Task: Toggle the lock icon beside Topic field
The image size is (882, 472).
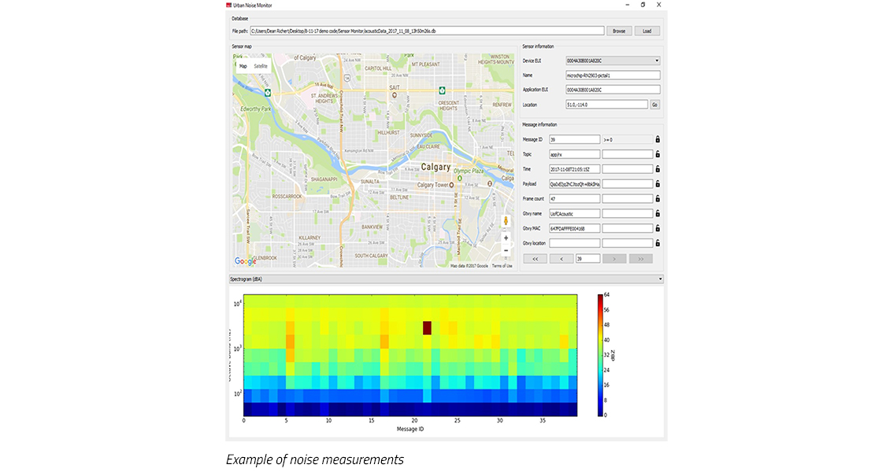Action: pos(658,154)
